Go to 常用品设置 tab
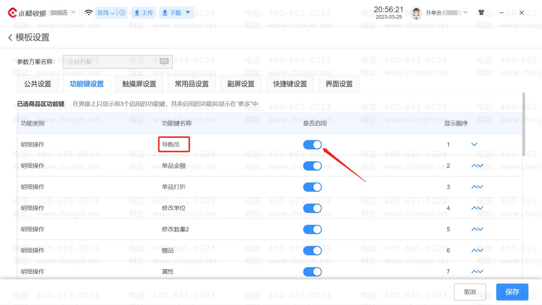 tap(192, 84)
